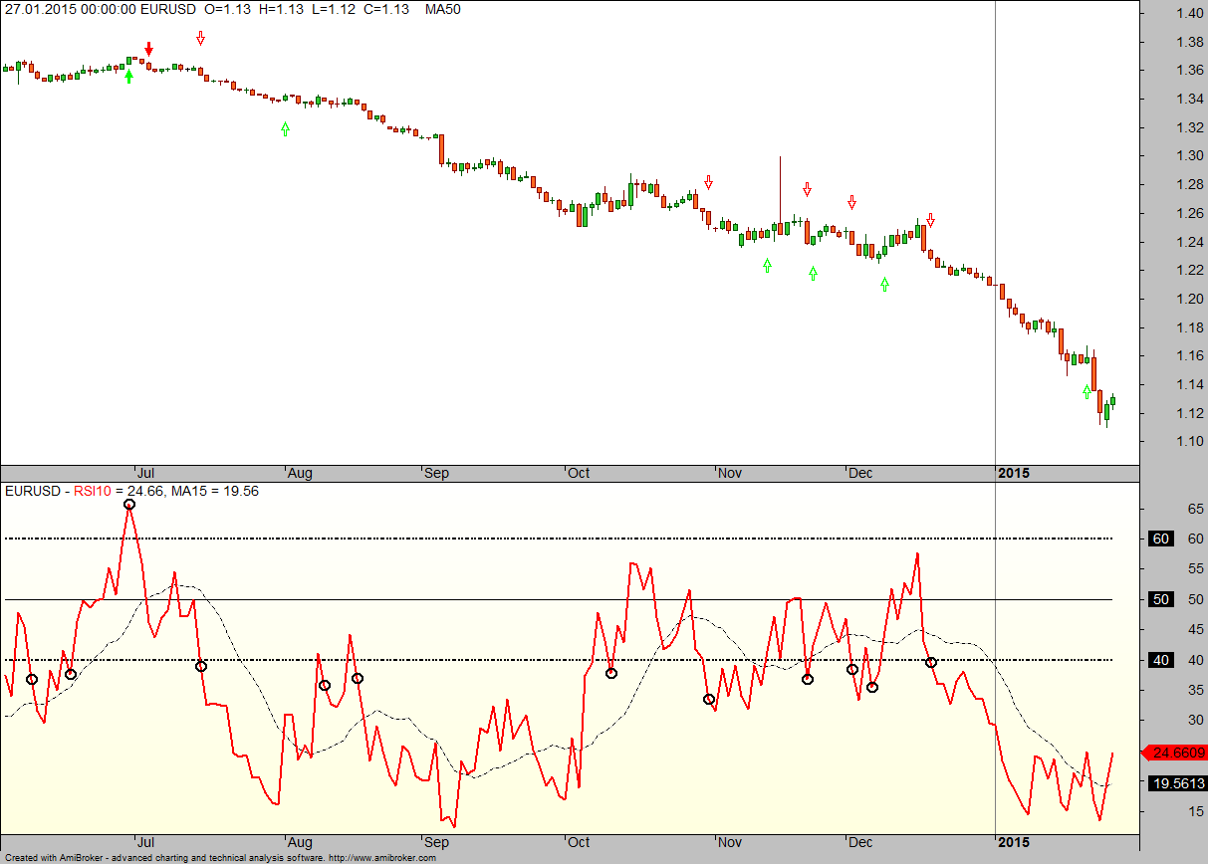This screenshot has height=864, width=1208.
Task: Click the chart title with EURUSD O=1.13 values
Action: click(206, 9)
